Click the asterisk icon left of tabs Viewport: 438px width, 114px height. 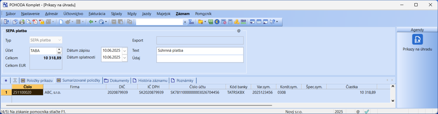click(x=6, y=80)
